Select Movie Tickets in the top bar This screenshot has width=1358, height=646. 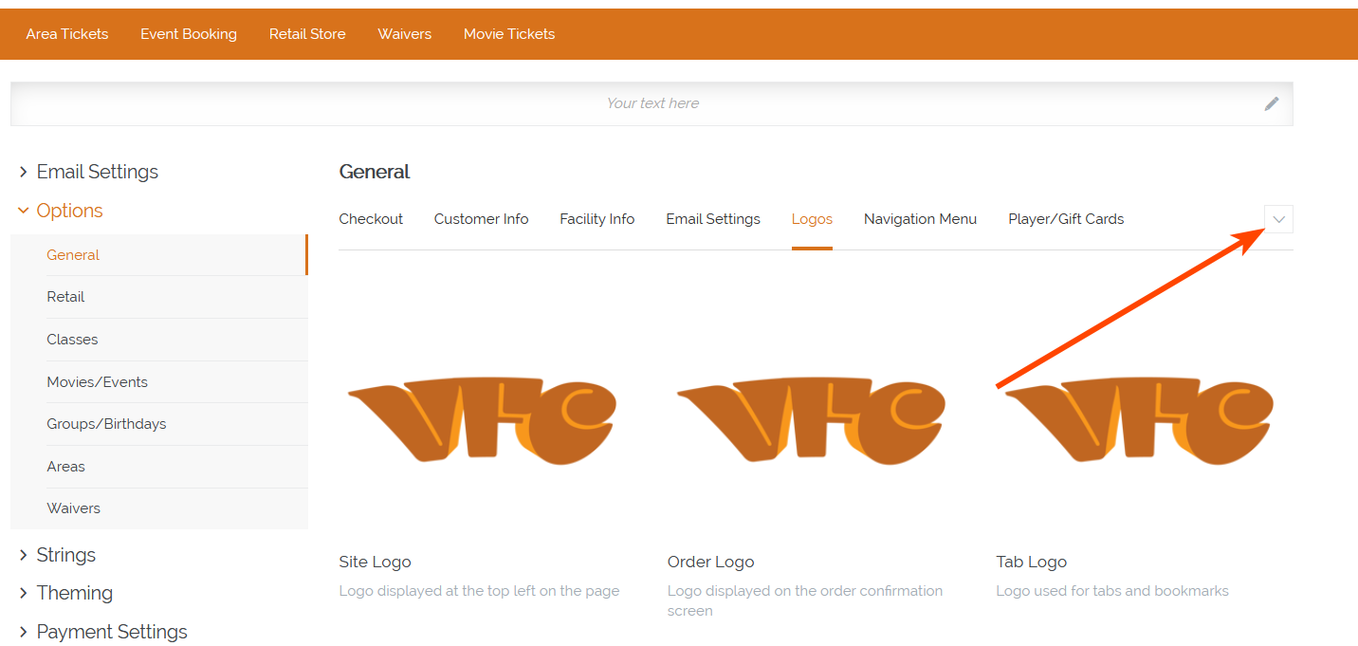pos(509,34)
